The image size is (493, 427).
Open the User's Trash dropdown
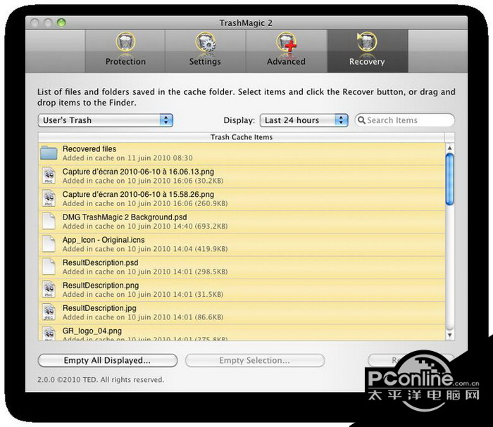coord(106,120)
